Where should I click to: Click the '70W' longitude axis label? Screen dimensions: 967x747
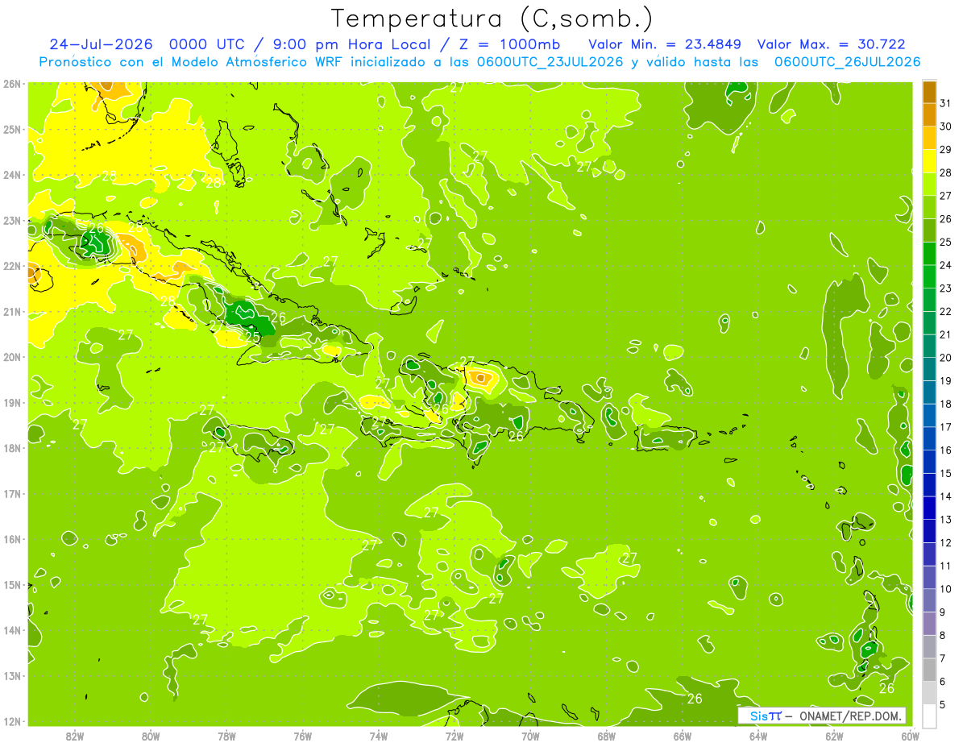pyautogui.click(x=530, y=736)
